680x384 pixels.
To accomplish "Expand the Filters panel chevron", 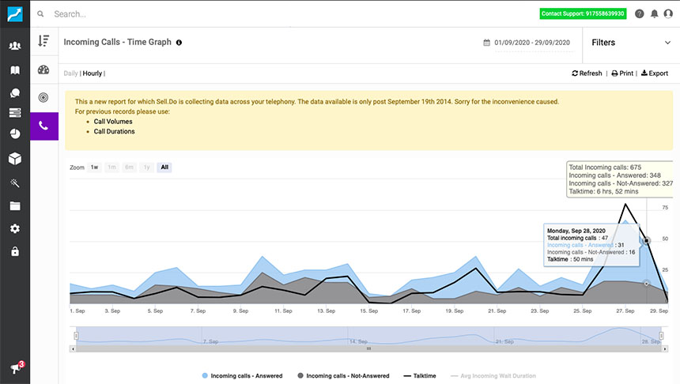I will (x=667, y=43).
